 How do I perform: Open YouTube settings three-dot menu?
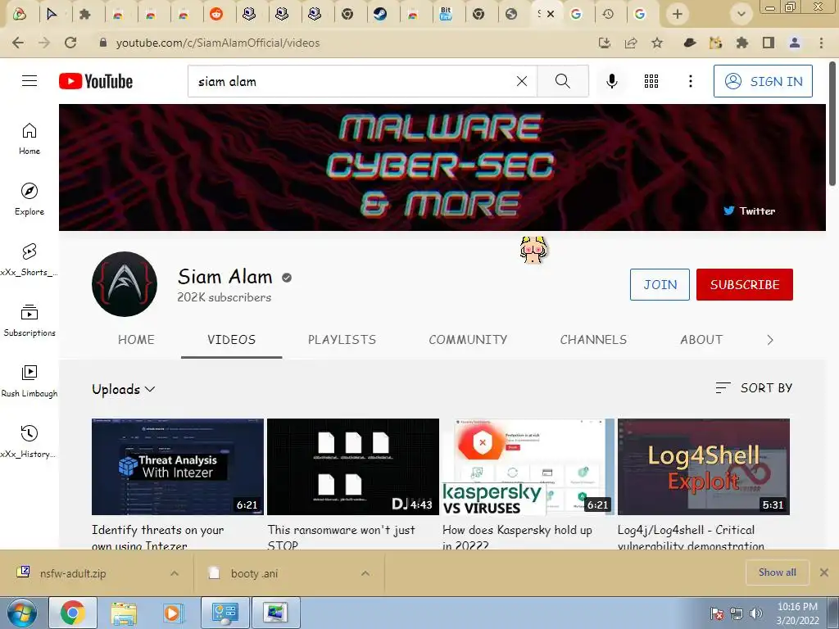click(690, 81)
